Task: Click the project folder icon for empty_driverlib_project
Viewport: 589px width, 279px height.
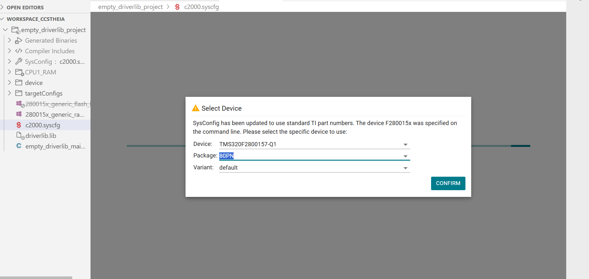Action: 16,30
